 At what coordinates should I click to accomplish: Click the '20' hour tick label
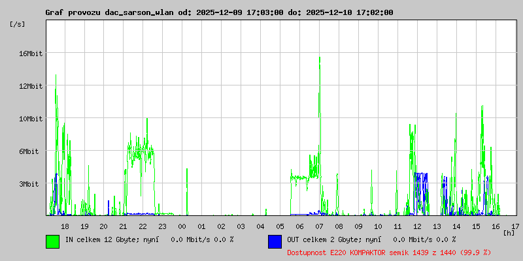click(104, 226)
